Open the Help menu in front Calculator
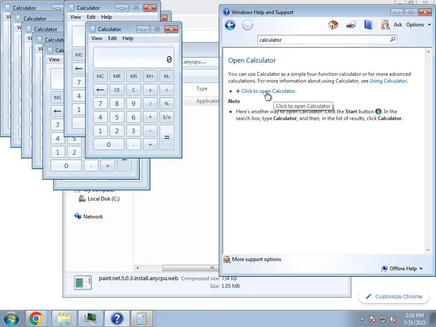Viewport: 436px width, 327px height. click(128, 38)
